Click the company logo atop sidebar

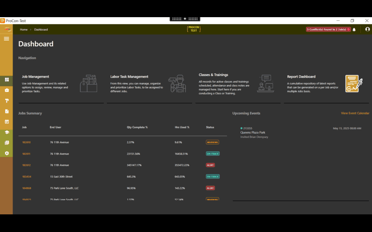pos(7,30)
